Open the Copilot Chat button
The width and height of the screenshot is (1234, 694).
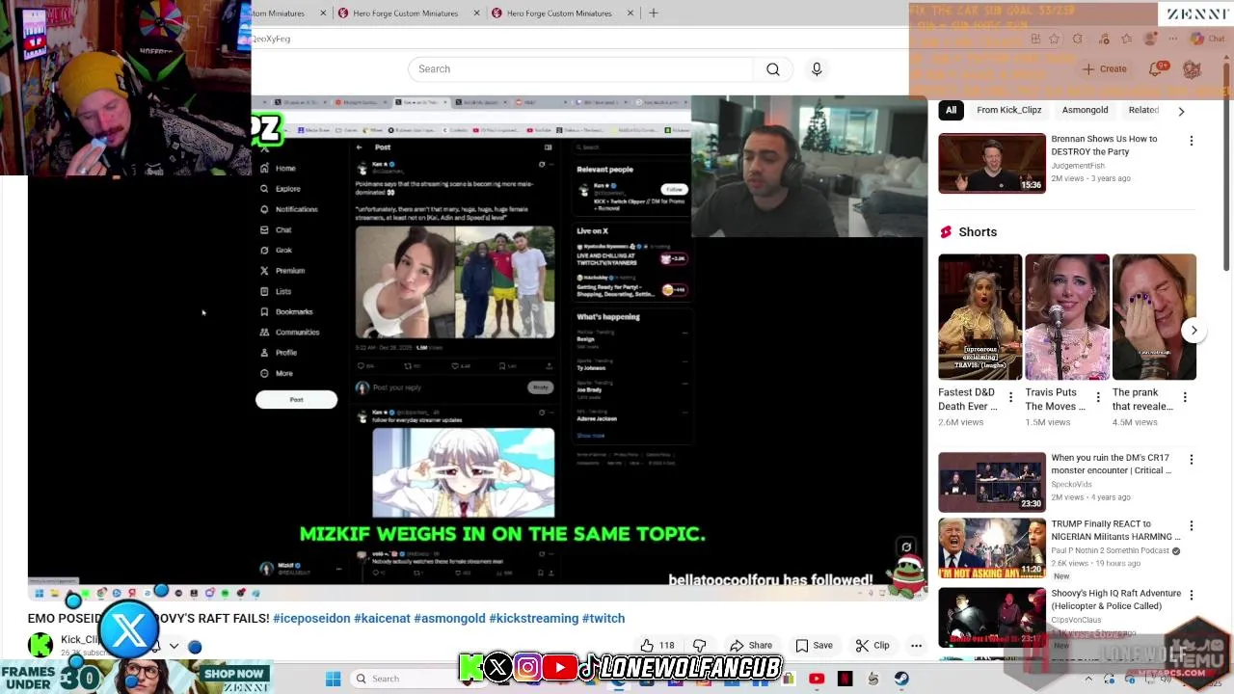tap(1208, 39)
